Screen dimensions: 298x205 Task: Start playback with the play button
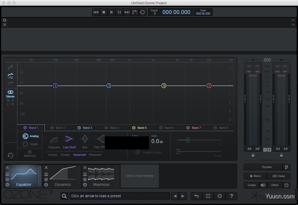click(x=111, y=12)
